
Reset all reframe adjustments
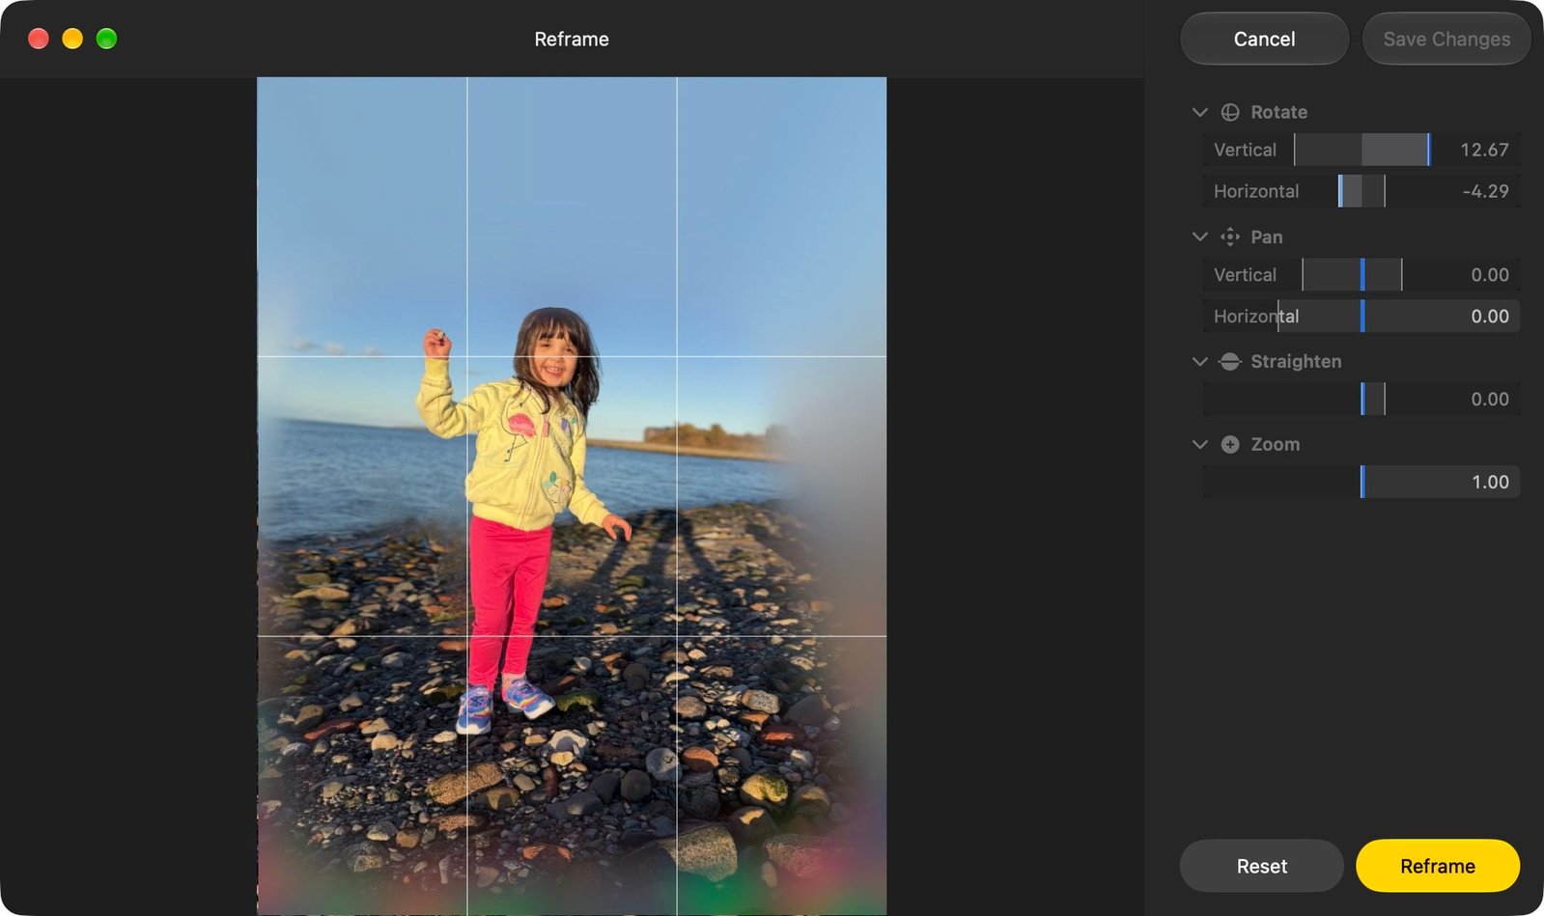click(x=1261, y=866)
